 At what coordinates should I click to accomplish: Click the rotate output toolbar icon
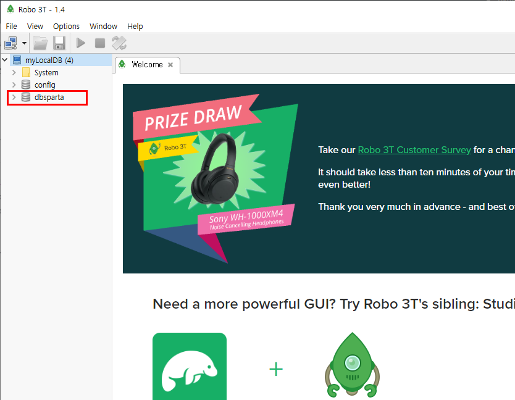coord(119,43)
